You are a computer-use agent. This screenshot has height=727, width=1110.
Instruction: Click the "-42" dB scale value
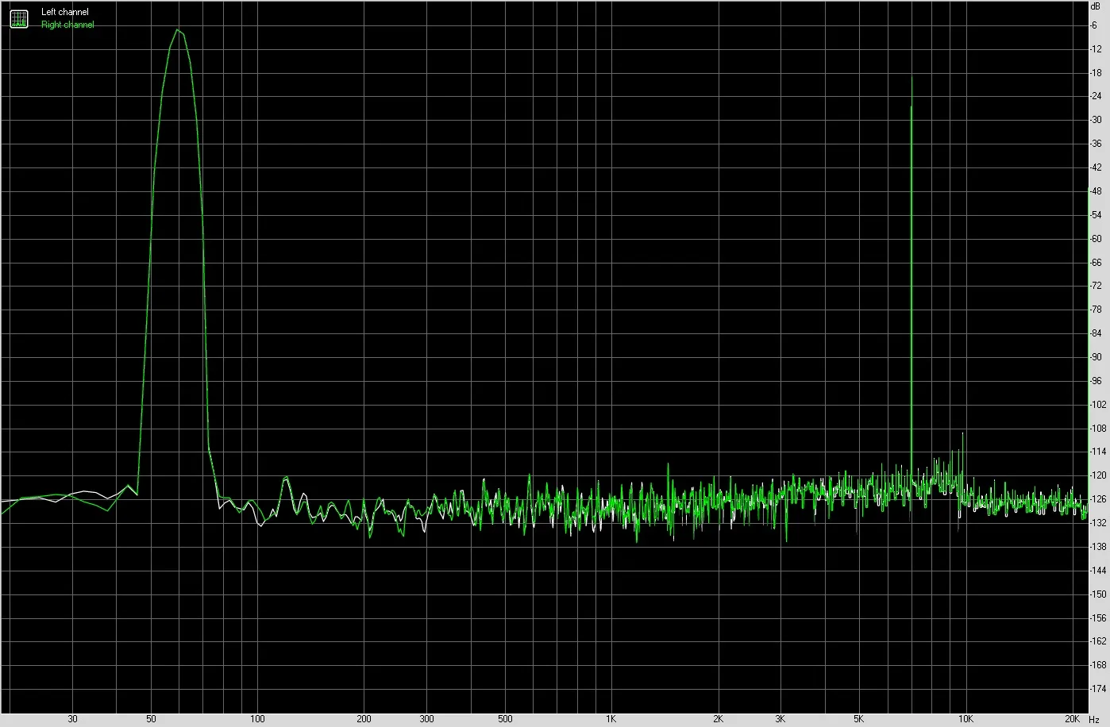click(1096, 167)
